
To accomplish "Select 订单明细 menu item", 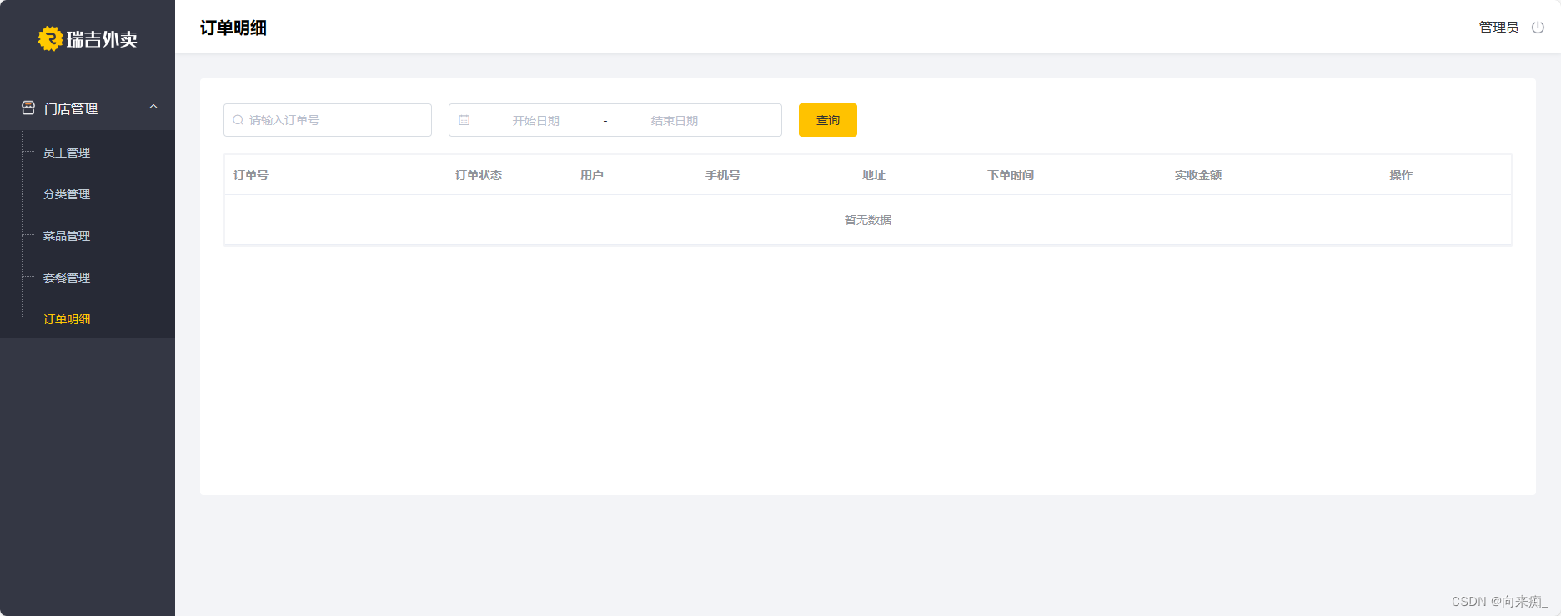I will [x=67, y=319].
